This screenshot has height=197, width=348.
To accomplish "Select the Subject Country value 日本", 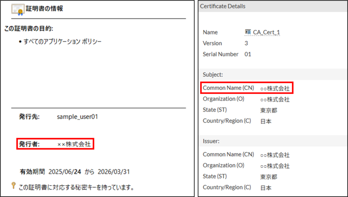I will coord(266,121).
